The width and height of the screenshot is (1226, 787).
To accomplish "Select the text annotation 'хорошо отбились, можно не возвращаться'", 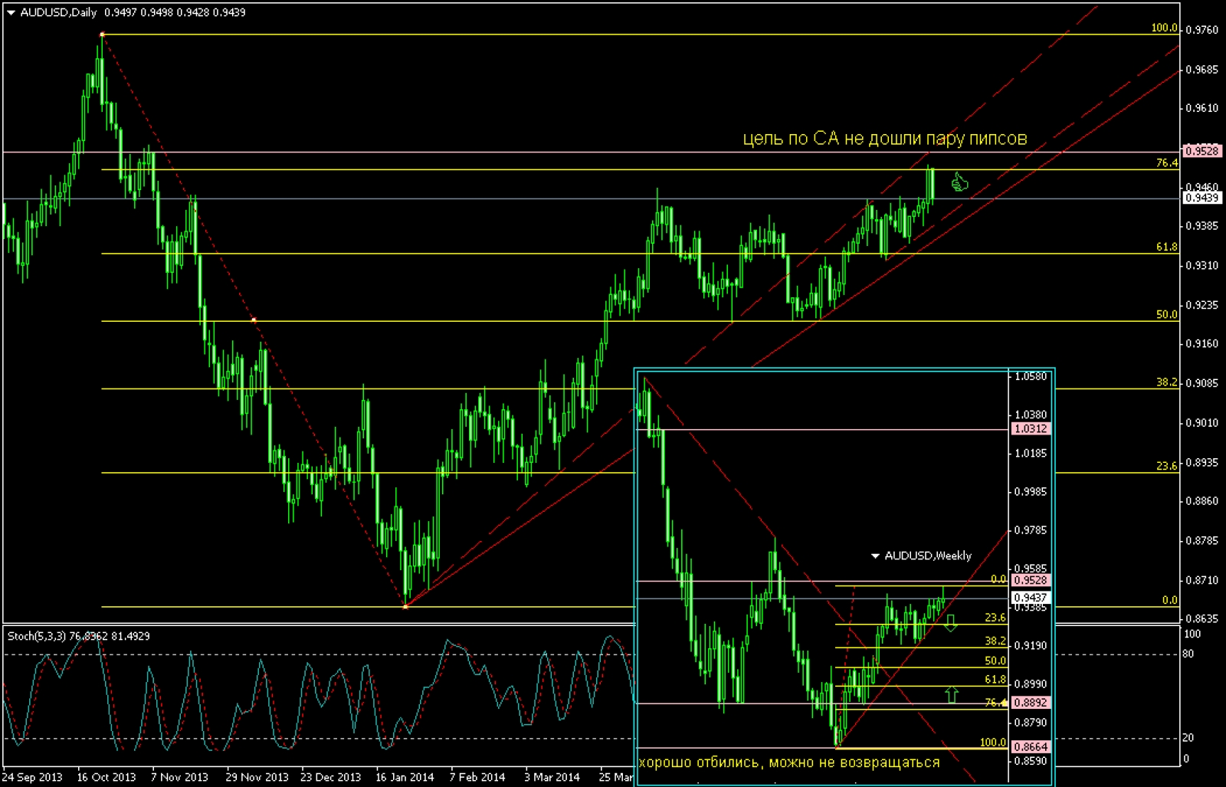I will (x=789, y=762).
